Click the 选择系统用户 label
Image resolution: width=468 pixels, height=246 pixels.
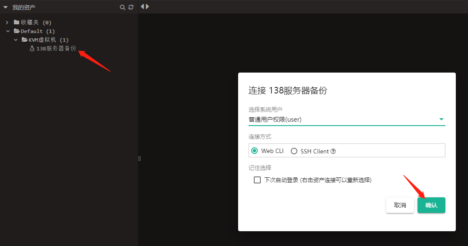click(265, 109)
